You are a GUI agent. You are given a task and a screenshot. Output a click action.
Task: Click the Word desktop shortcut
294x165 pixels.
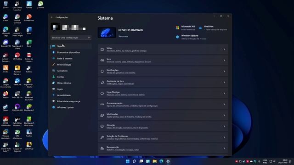point(29,31)
